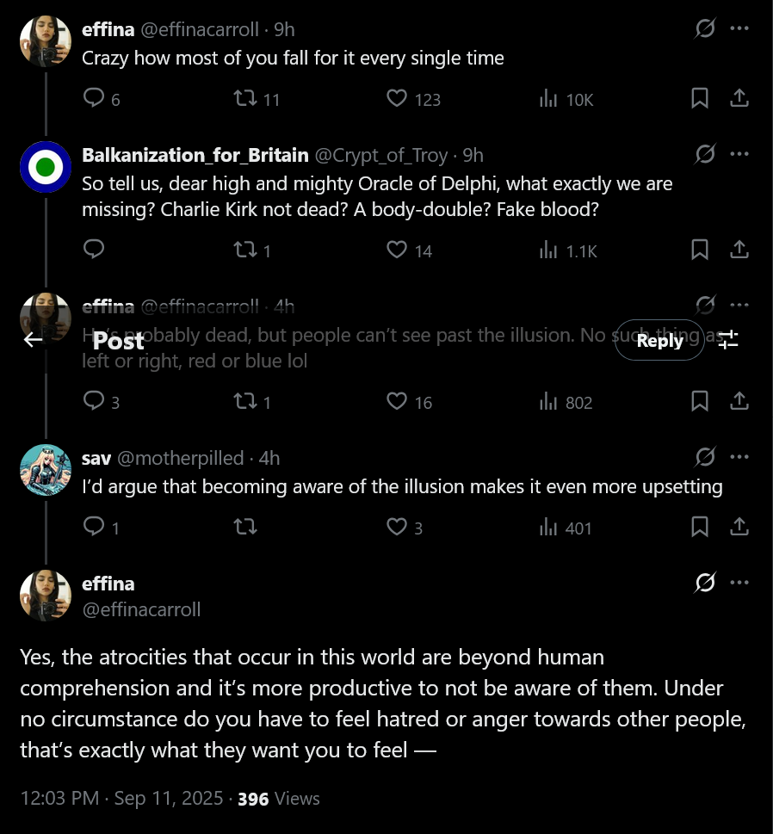This screenshot has height=834, width=773.
Task: Click the Reply button in header
Action: pos(659,340)
